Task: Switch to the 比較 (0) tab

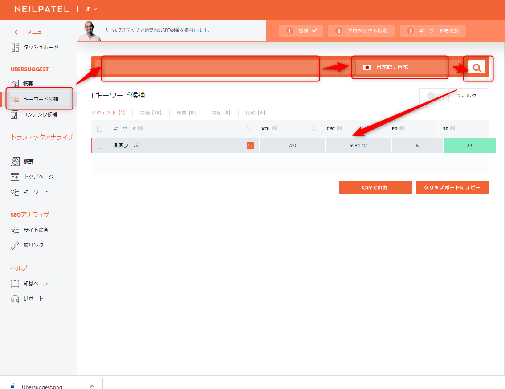Action: pos(255,113)
